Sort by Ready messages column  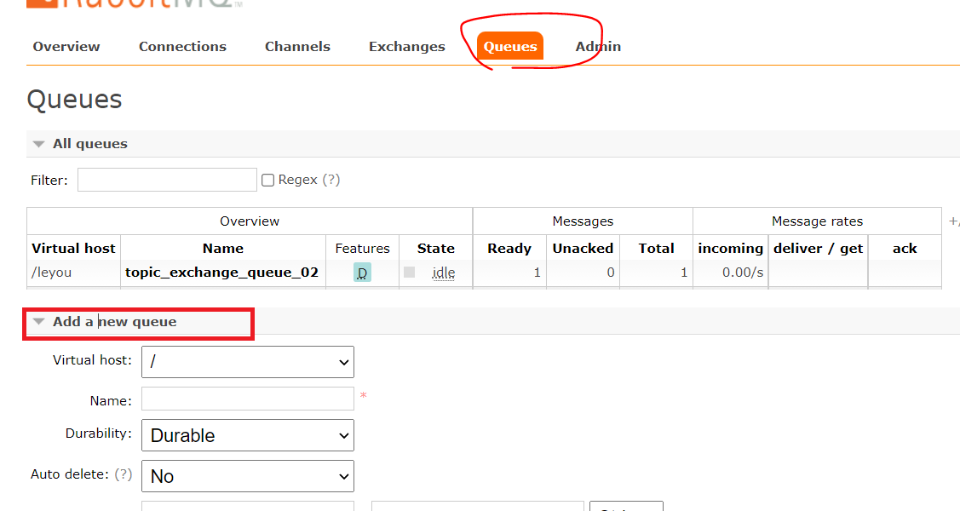(509, 249)
